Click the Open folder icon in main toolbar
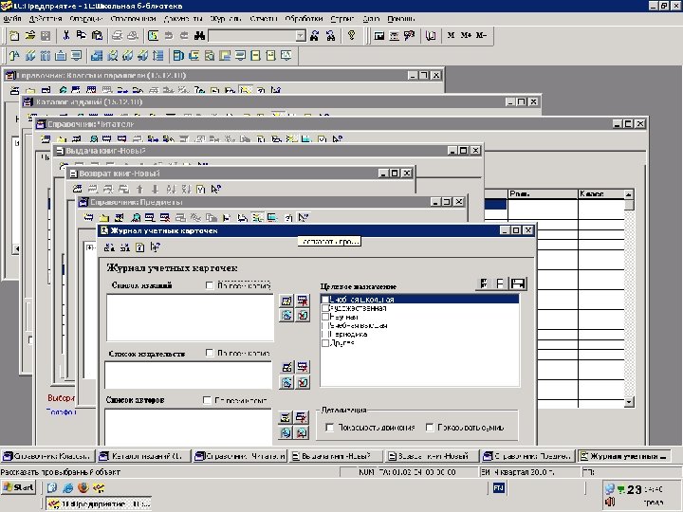This screenshot has height=512, width=683. (x=29, y=36)
